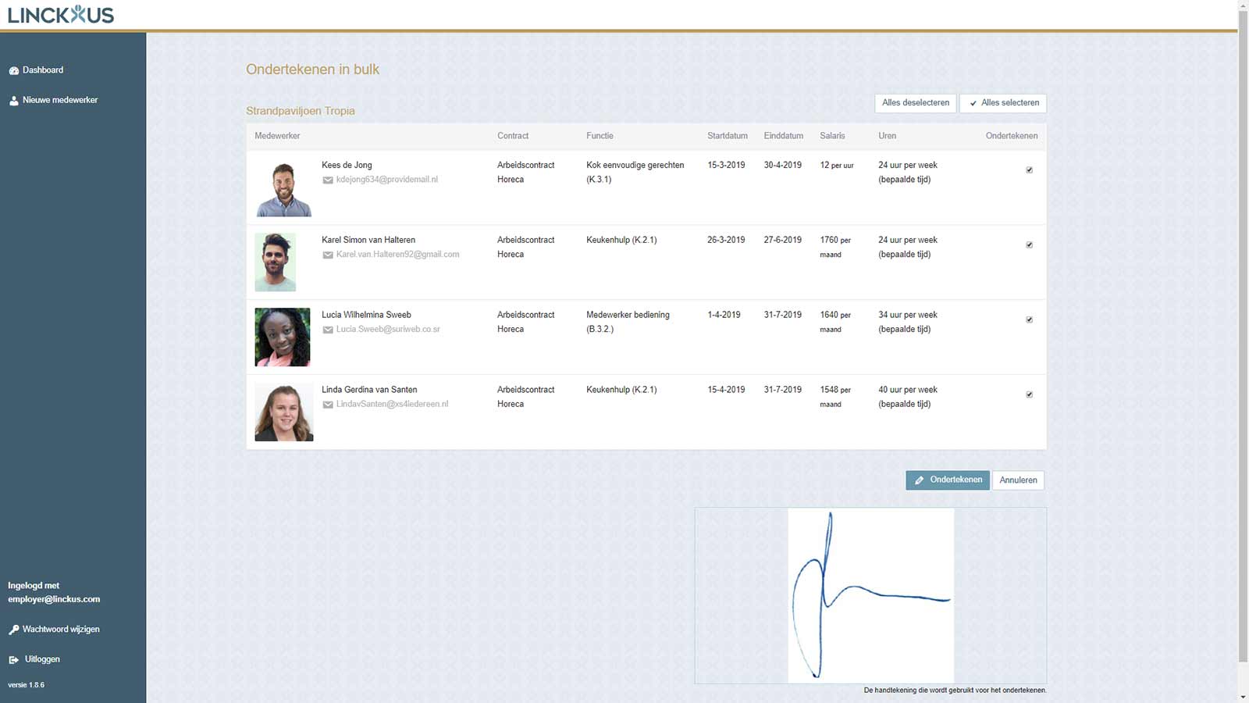Screen dimensions: 1249x703
Task: Deselect Lucia Wilhelmina Sweeb's Ondertekenen checkbox
Action: [1029, 320]
